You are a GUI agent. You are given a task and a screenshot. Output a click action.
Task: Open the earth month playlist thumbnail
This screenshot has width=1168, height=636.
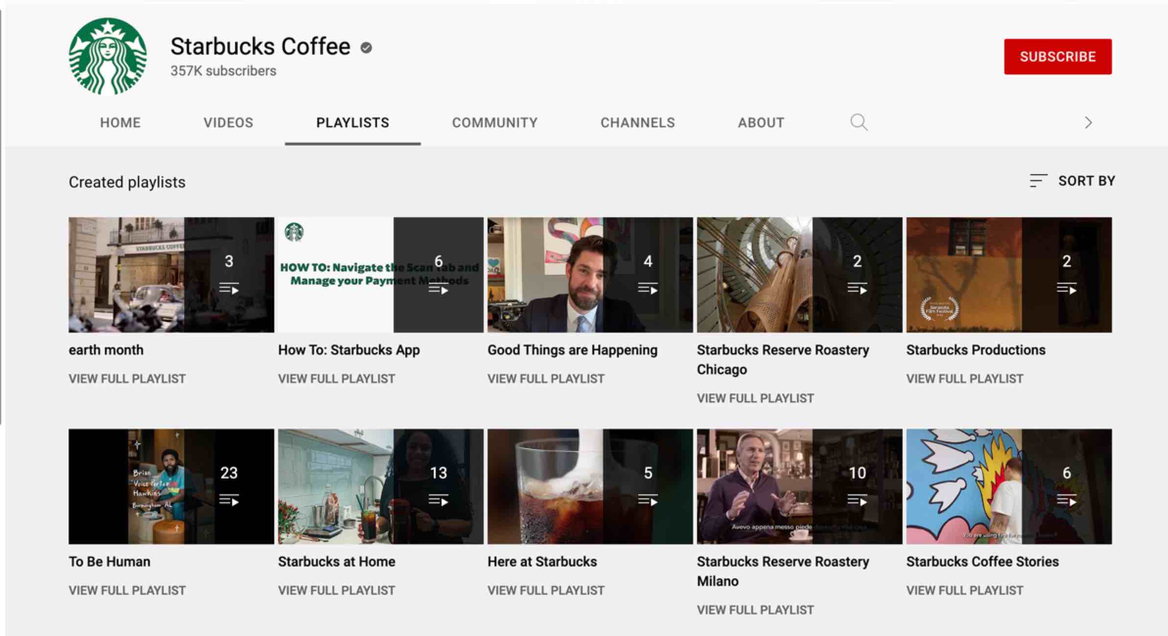tap(171, 275)
